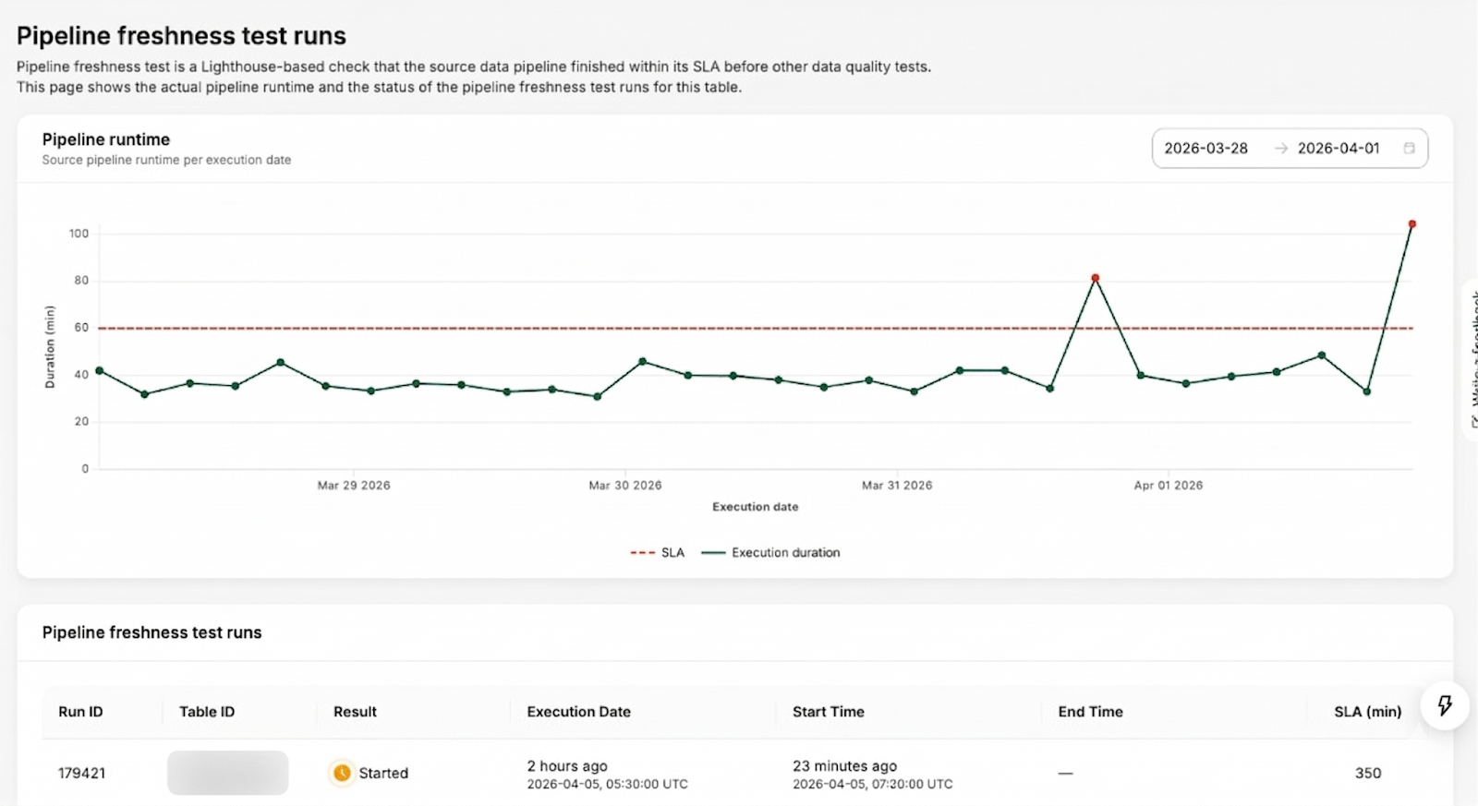Click the Result column header
The width and height of the screenshot is (1478, 806).
pyautogui.click(x=355, y=712)
